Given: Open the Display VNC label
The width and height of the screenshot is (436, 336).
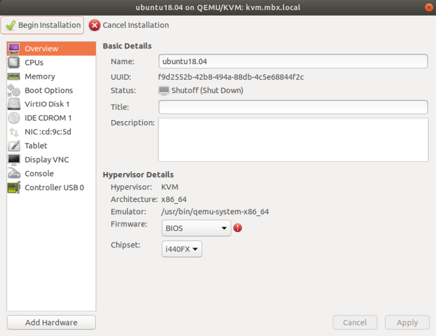Looking at the screenshot, I should (x=47, y=160).
